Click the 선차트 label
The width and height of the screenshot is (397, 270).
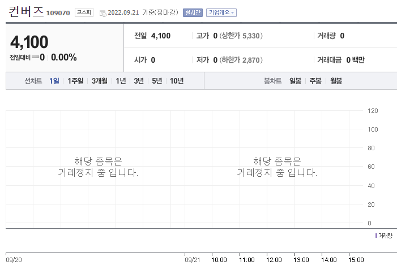(x=33, y=81)
